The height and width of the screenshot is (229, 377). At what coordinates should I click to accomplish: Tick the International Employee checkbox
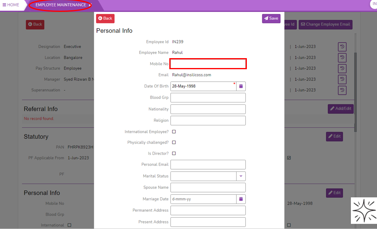(174, 132)
